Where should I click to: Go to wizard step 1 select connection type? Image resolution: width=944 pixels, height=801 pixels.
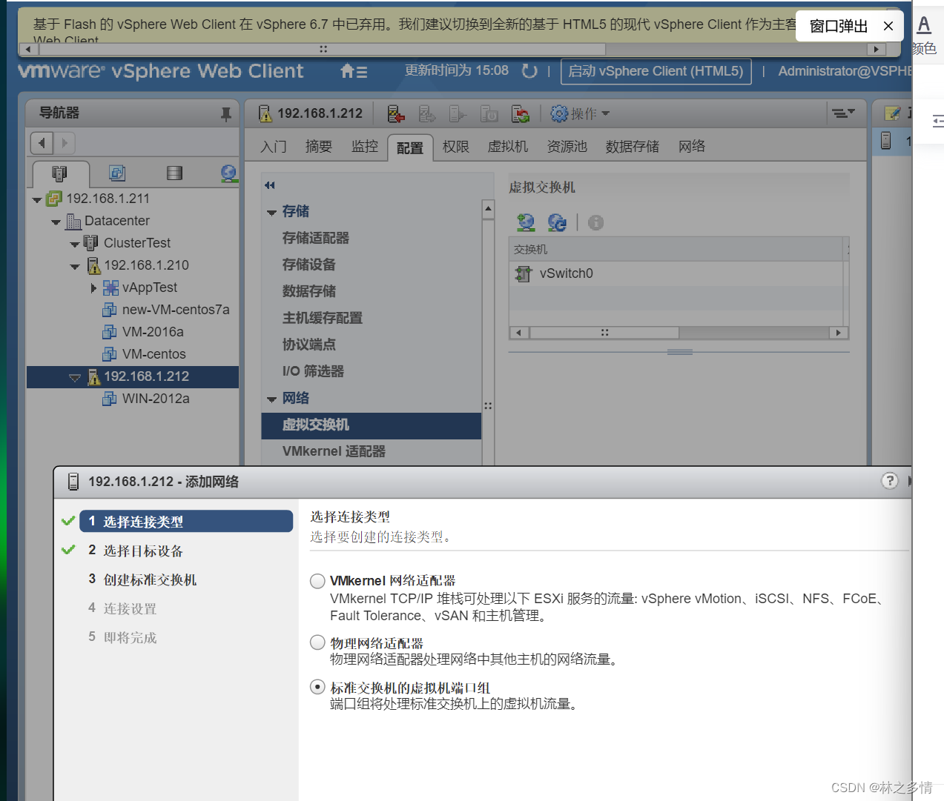point(186,521)
